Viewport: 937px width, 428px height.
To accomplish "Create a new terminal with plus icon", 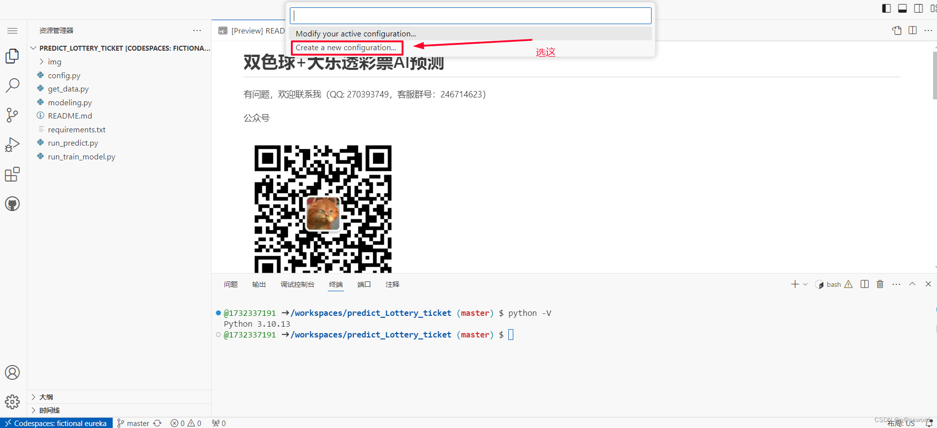I will [x=795, y=284].
